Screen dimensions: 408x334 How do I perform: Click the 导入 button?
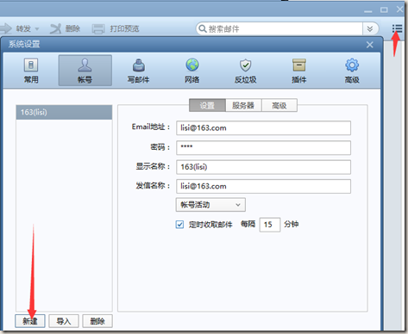tap(64, 321)
